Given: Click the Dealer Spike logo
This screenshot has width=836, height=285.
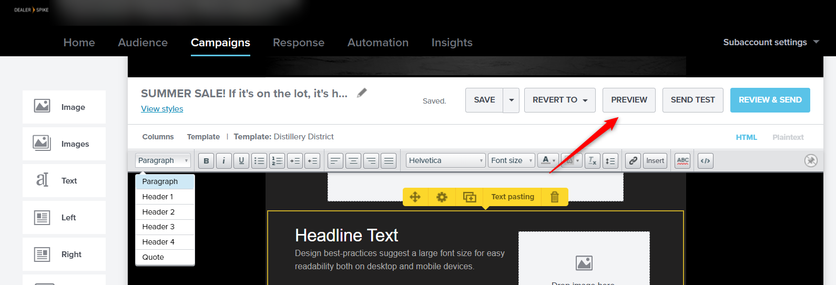Looking at the screenshot, I should [x=32, y=10].
